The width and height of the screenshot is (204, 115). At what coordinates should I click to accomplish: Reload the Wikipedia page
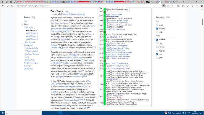tap(8, 6)
